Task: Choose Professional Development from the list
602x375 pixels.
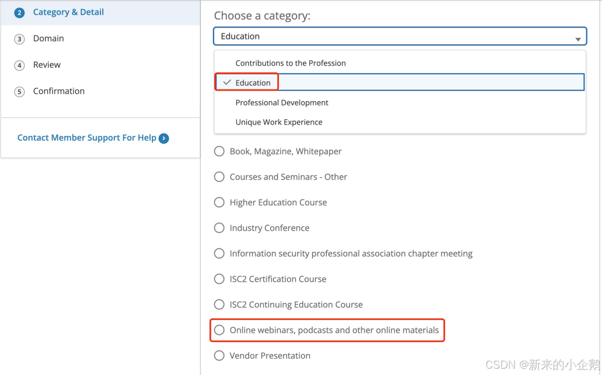Action: [281, 103]
